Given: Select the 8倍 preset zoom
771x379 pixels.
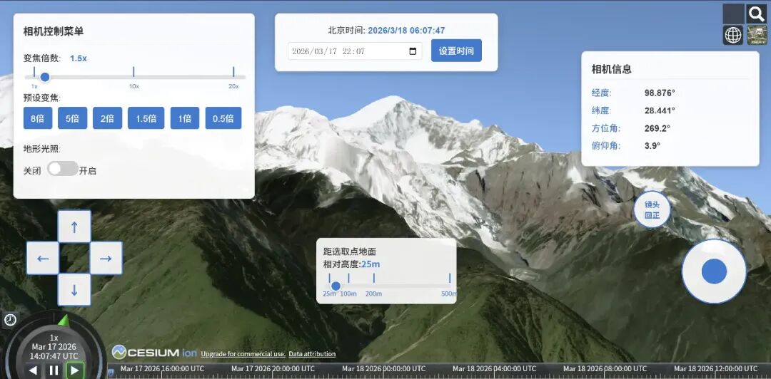Looking at the screenshot, I should click(x=38, y=118).
